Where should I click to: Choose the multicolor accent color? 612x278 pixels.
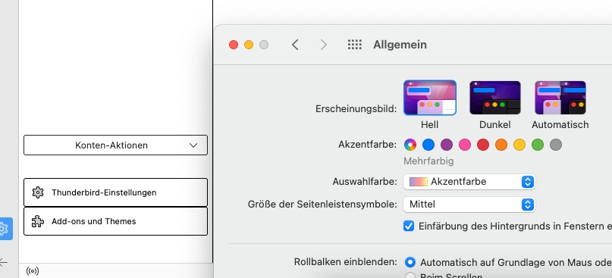[410, 145]
